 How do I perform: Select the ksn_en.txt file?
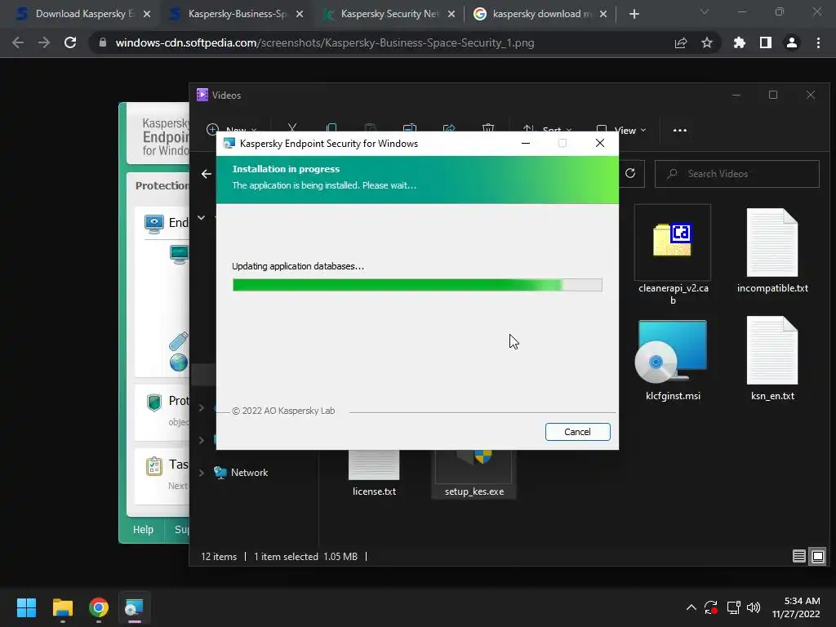pyautogui.click(x=772, y=358)
